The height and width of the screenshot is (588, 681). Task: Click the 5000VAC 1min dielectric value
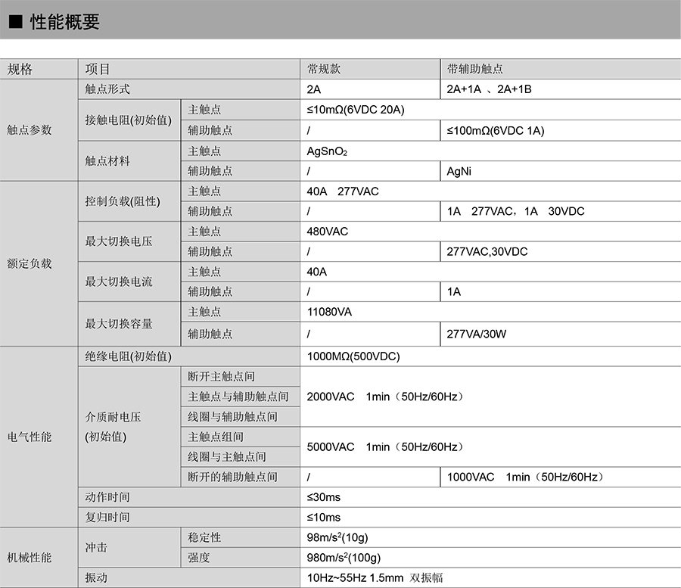[x=384, y=446]
